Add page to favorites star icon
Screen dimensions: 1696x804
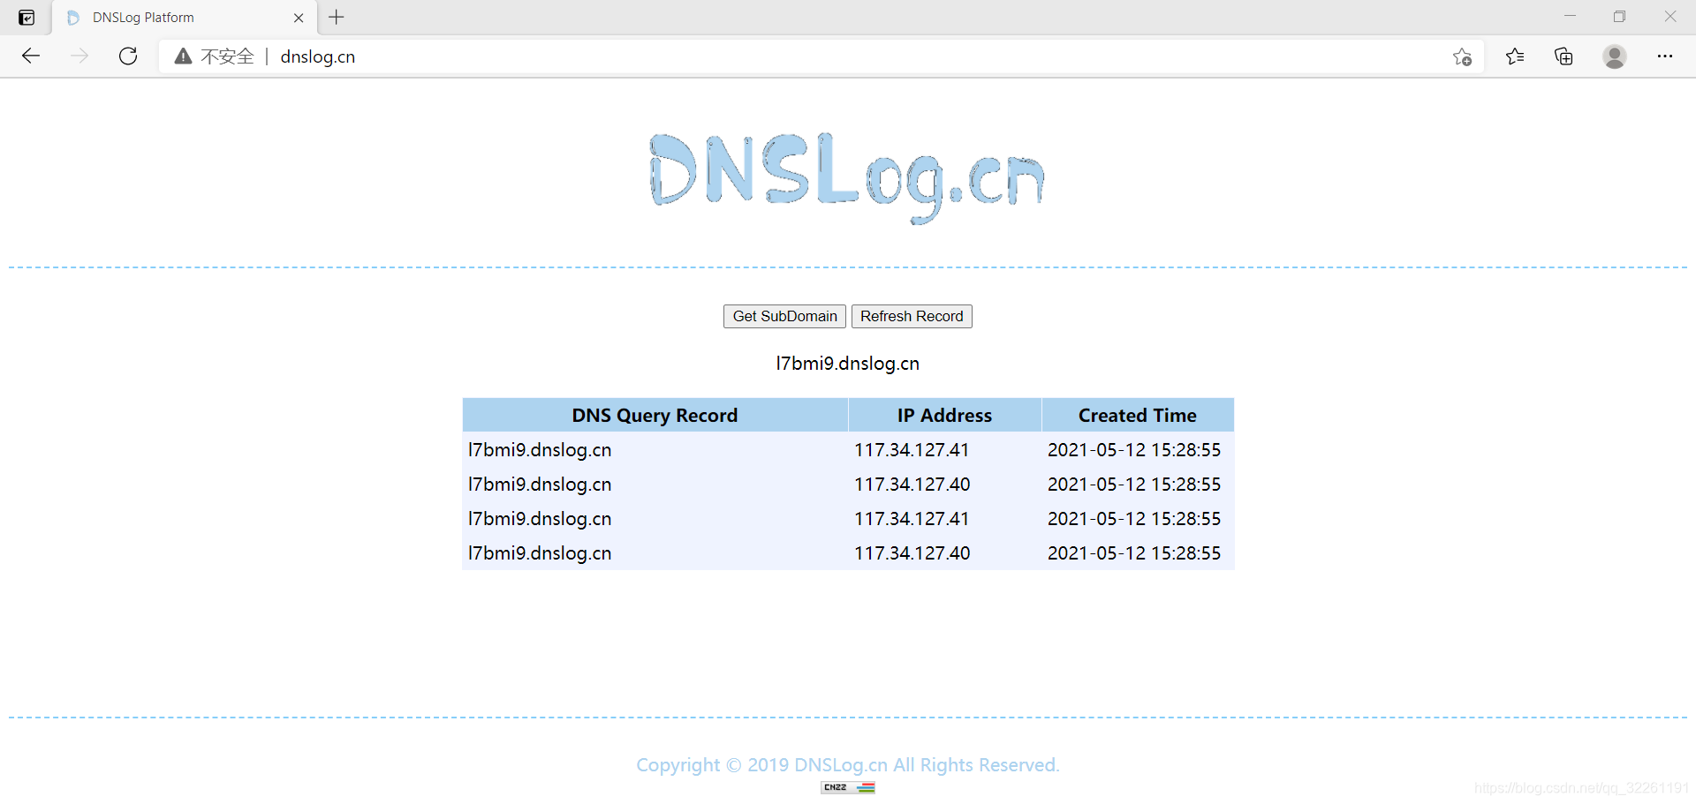(1462, 56)
